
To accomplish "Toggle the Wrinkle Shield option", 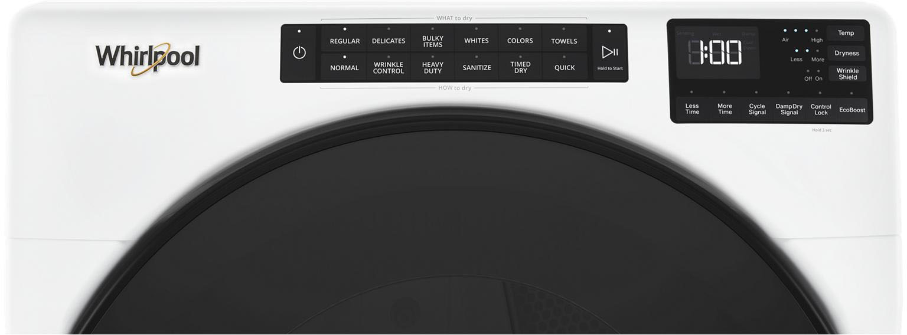I will [847, 74].
